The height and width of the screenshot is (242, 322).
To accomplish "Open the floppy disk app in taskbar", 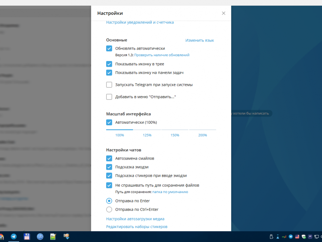I will [x=27, y=237].
